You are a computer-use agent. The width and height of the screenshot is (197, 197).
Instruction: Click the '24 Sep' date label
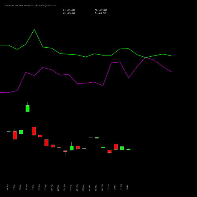pos(64,187)
